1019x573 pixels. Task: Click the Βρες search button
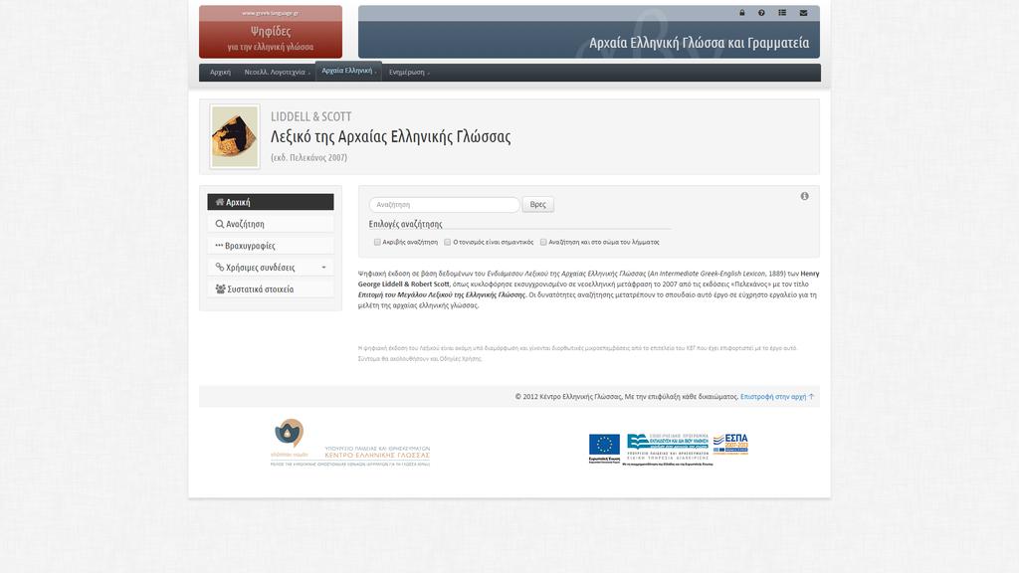click(538, 205)
